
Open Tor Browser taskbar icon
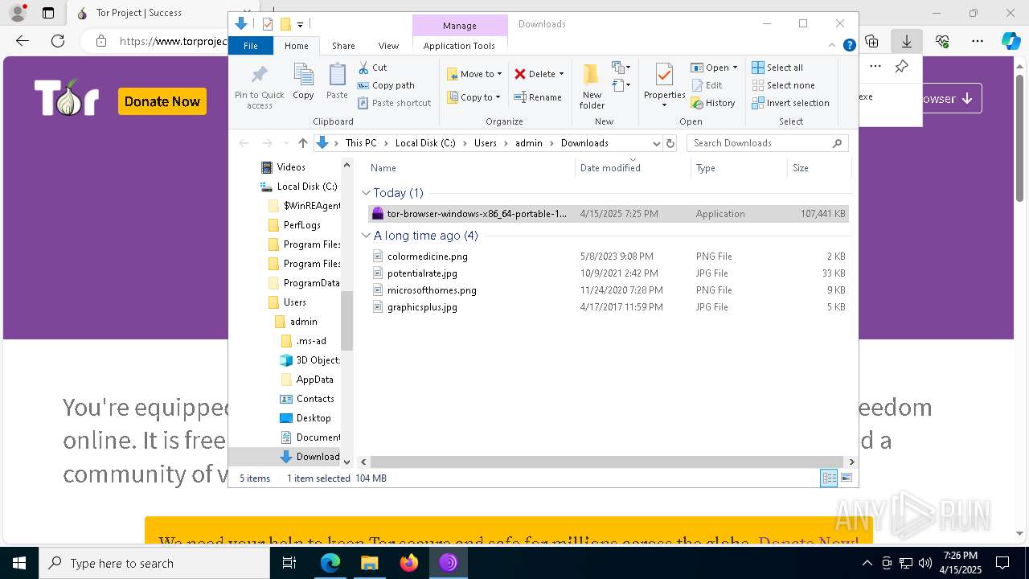tap(448, 563)
